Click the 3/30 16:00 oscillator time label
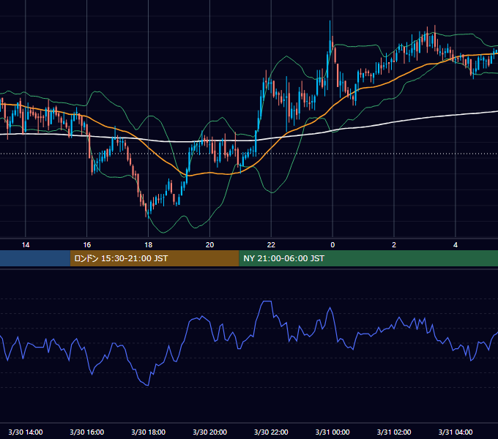Screen dimensions: 498x439 (86, 432)
